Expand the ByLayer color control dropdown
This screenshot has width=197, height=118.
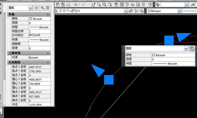coord(179,11)
